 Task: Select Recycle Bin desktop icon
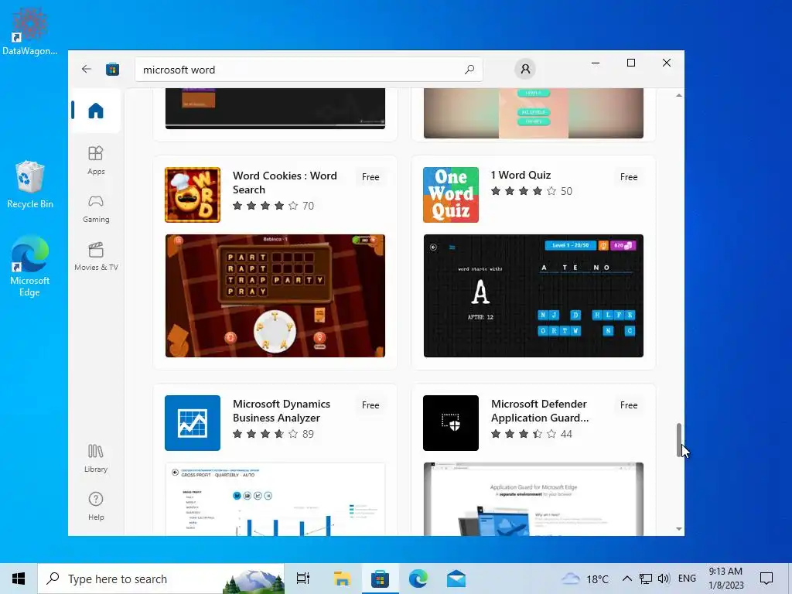click(30, 184)
